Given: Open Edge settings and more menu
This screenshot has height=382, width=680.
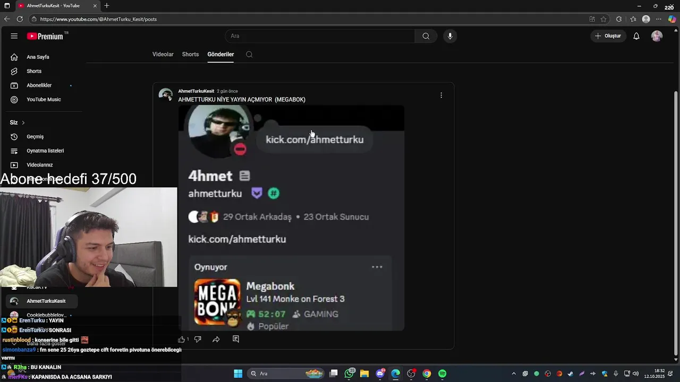Looking at the screenshot, I should tap(659, 19).
